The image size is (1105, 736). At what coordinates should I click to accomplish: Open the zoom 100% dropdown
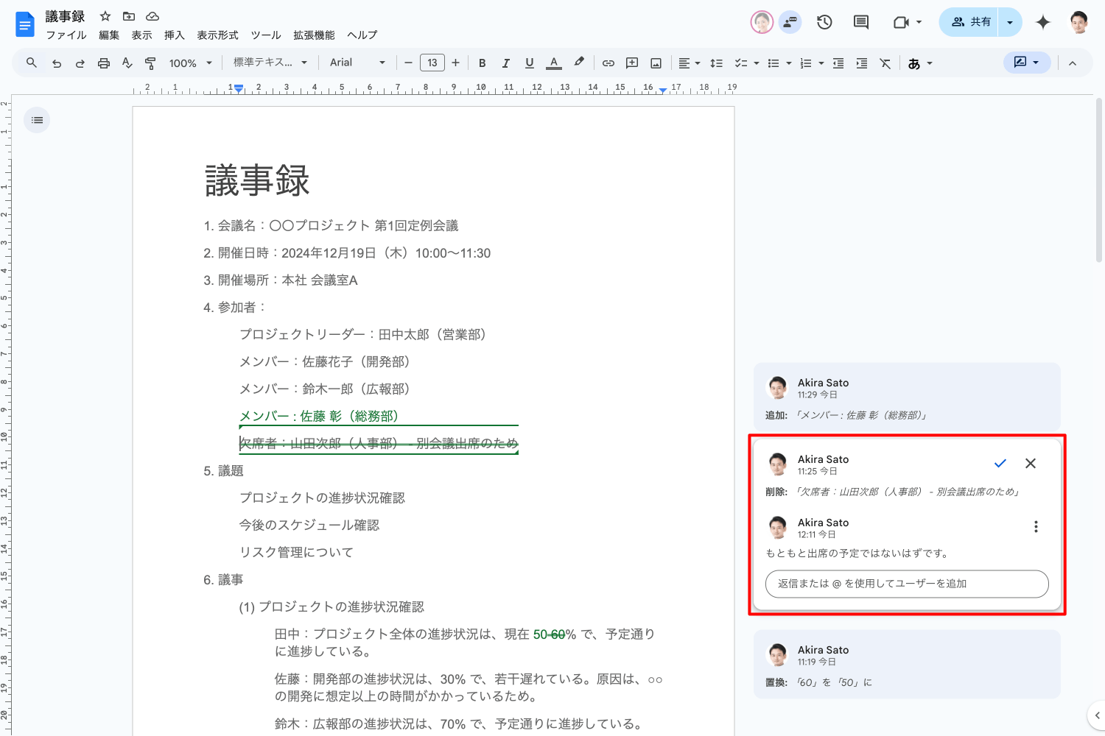(190, 63)
